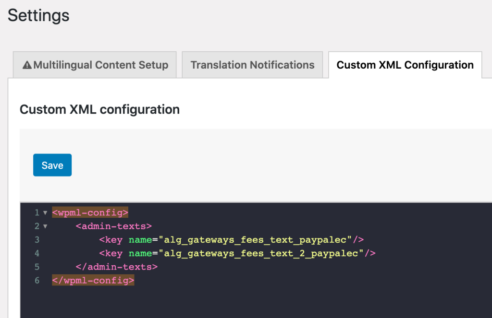Place cursor in opening wpml-config tag
The image size is (492, 318).
click(x=90, y=213)
